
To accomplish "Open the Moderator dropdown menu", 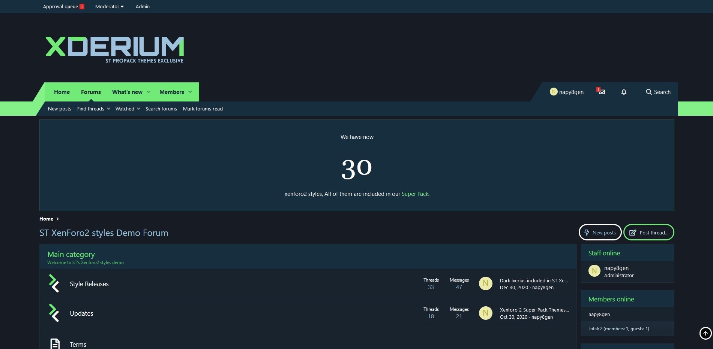I will point(110,6).
